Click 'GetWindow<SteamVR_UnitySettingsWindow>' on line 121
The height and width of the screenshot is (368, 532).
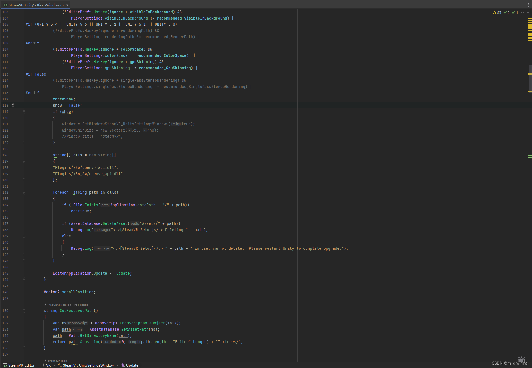coord(125,124)
